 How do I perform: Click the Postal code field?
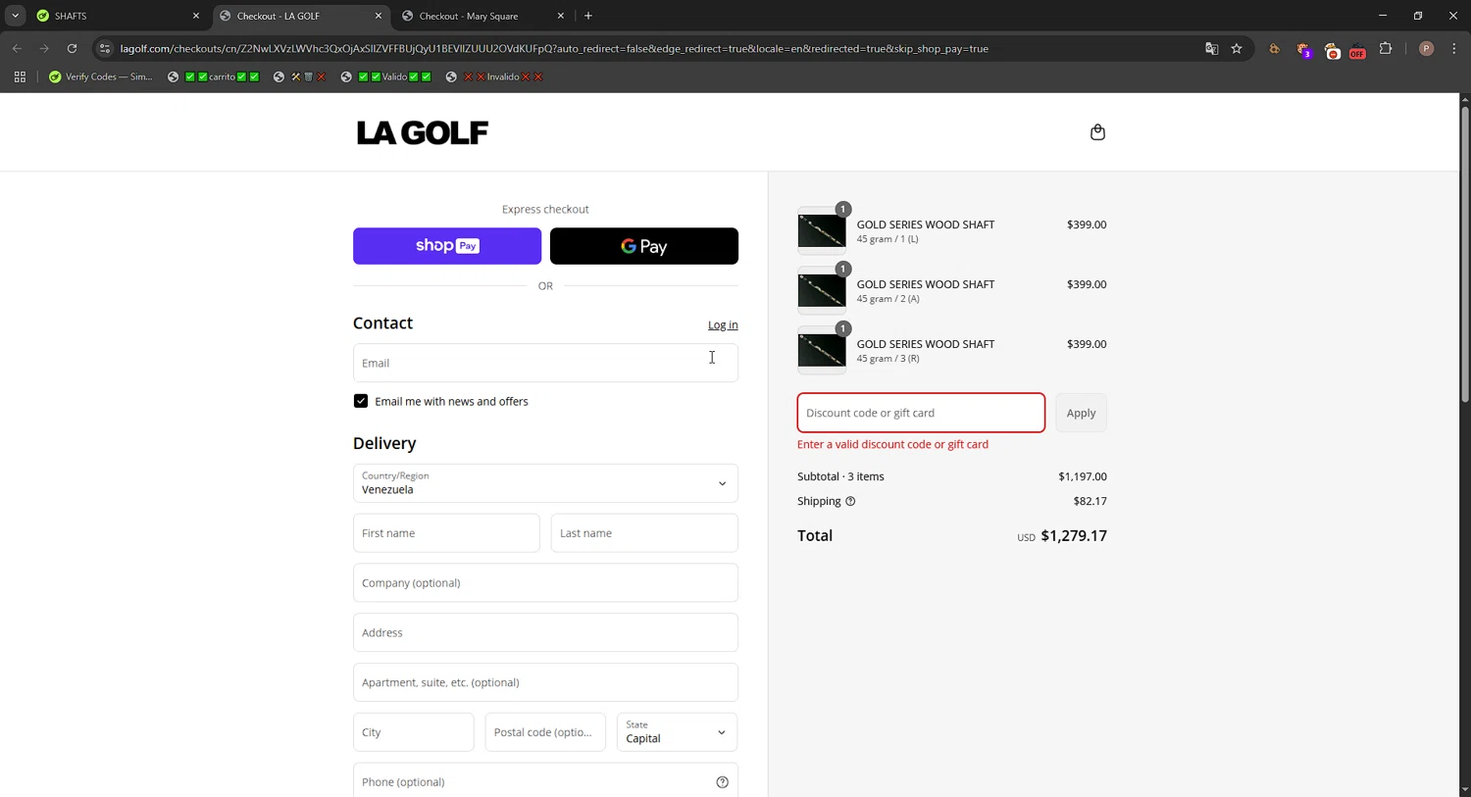[x=545, y=732]
